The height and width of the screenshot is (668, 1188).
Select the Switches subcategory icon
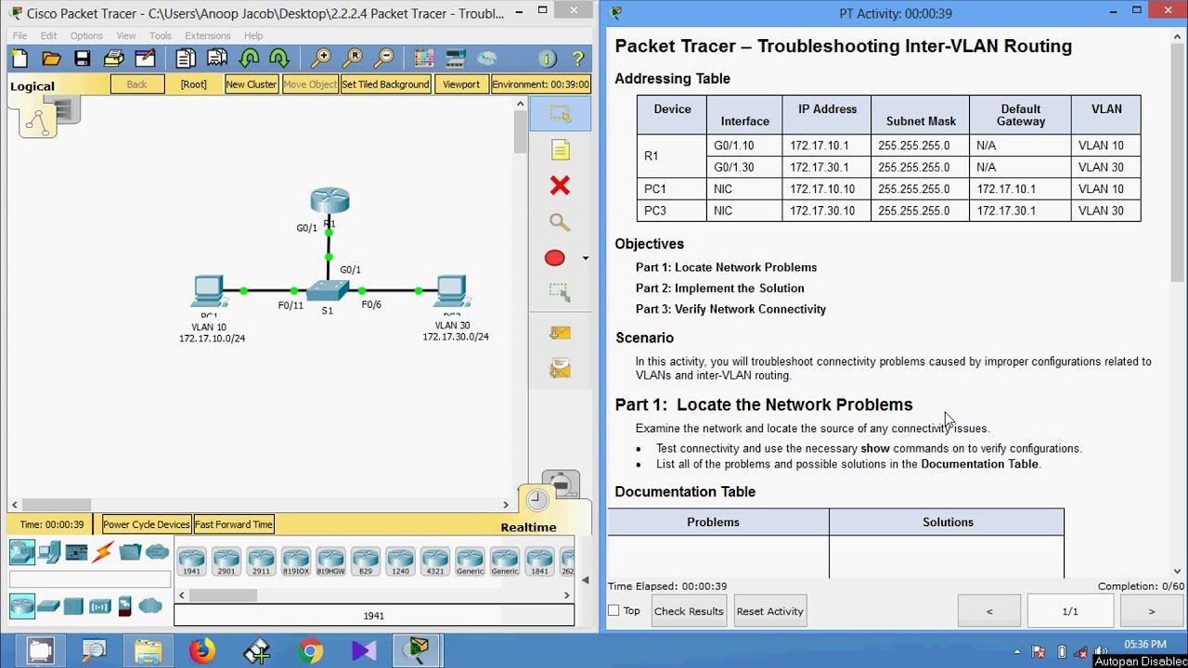click(49, 607)
